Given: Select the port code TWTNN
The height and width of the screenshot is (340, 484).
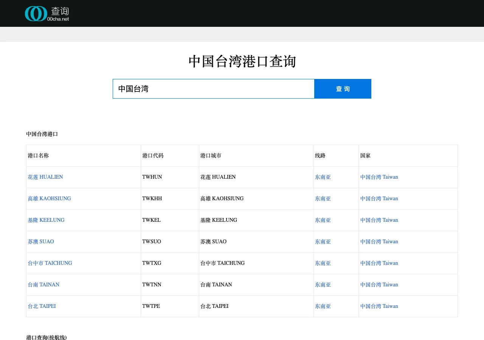Looking at the screenshot, I should (152, 284).
